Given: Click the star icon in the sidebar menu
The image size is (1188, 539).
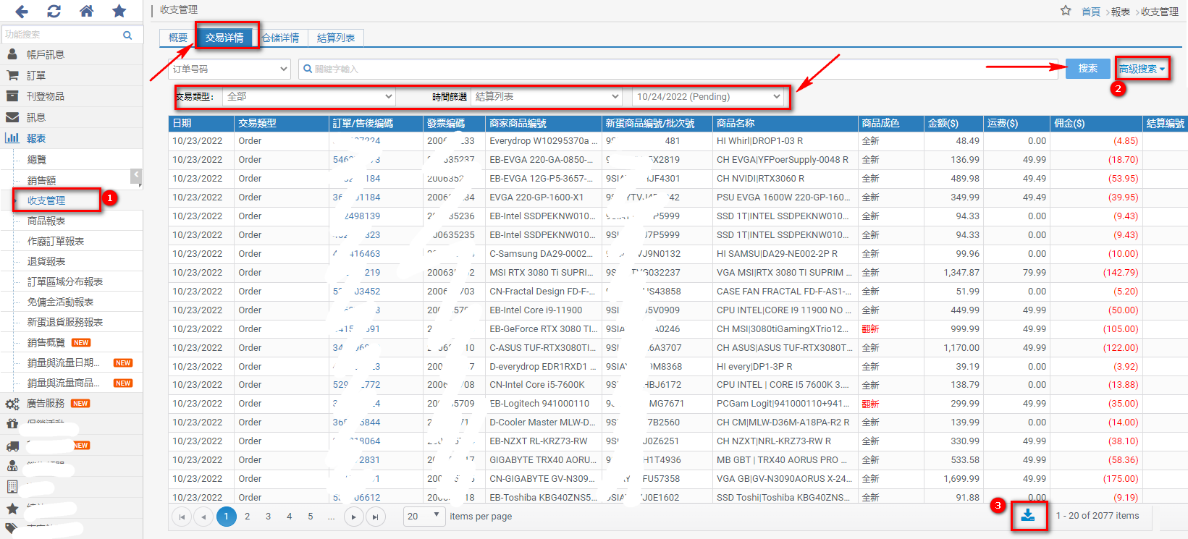Looking at the screenshot, I should point(12,509).
